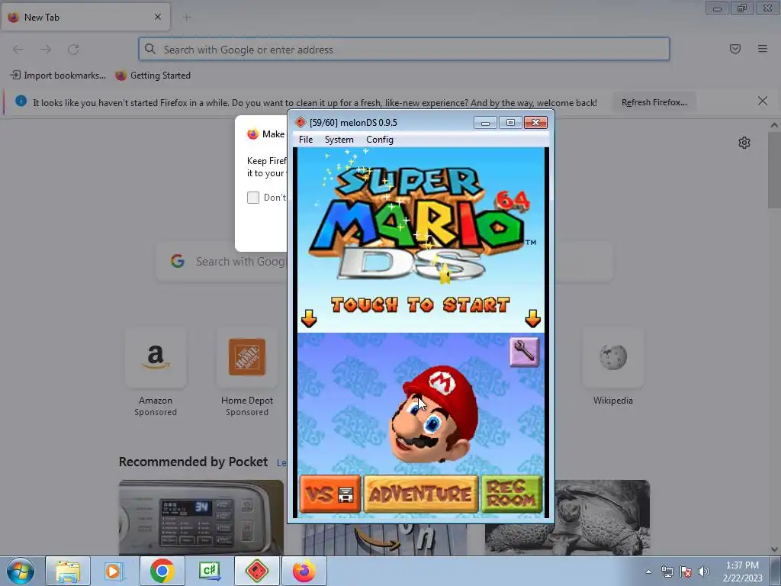Viewport: 781px width, 586px height.
Task: Open the Action Center flag icon
Action: pyautogui.click(x=686, y=572)
